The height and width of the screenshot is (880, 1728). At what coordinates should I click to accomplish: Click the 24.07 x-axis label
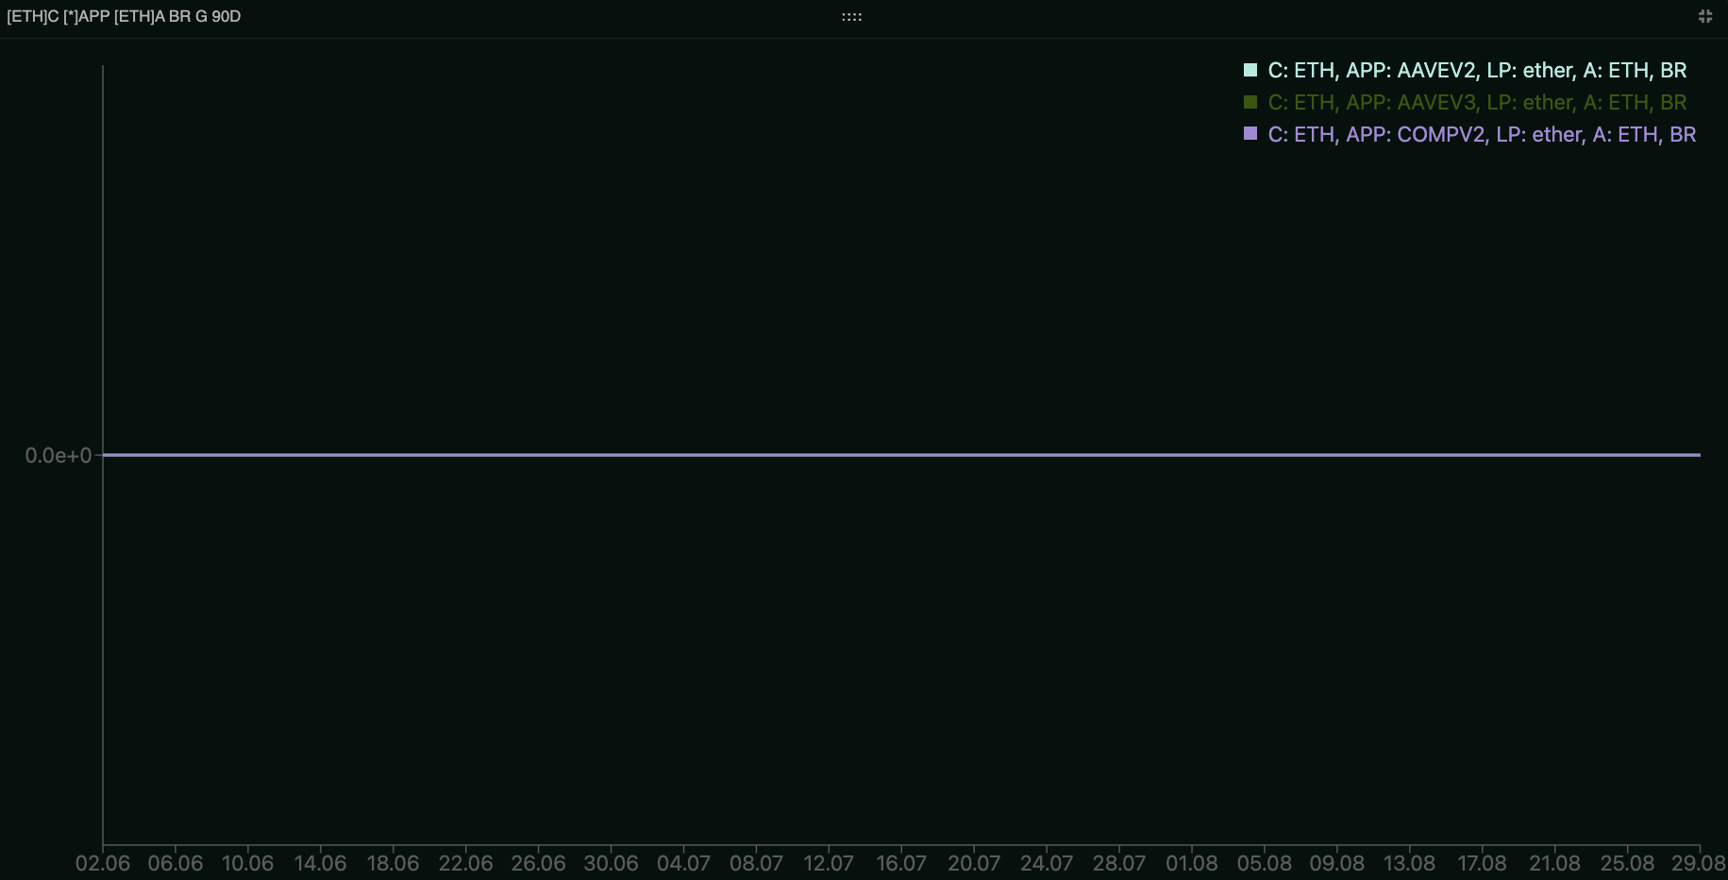click(1046, 863)
